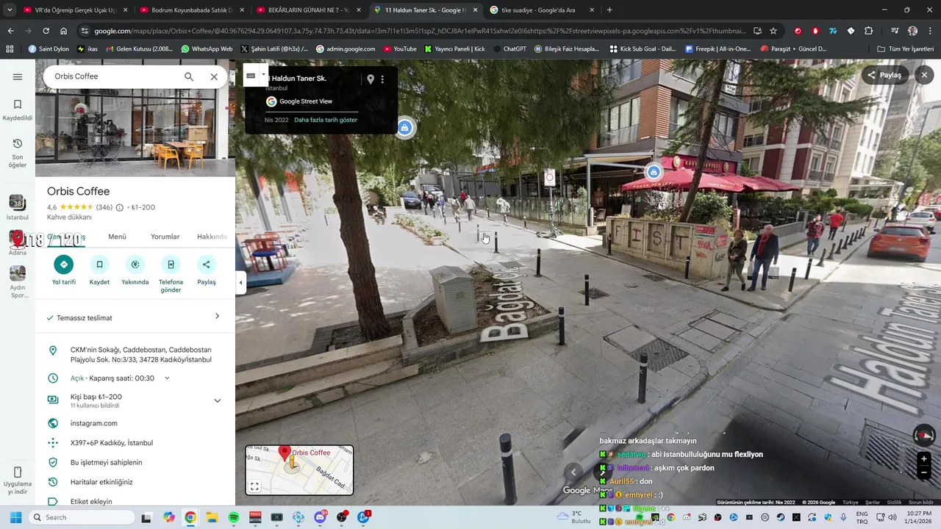Zoom in with Street View plus button
Image resolution: width=941 pixels, height=529 pixels.
[x=924, y=459]
